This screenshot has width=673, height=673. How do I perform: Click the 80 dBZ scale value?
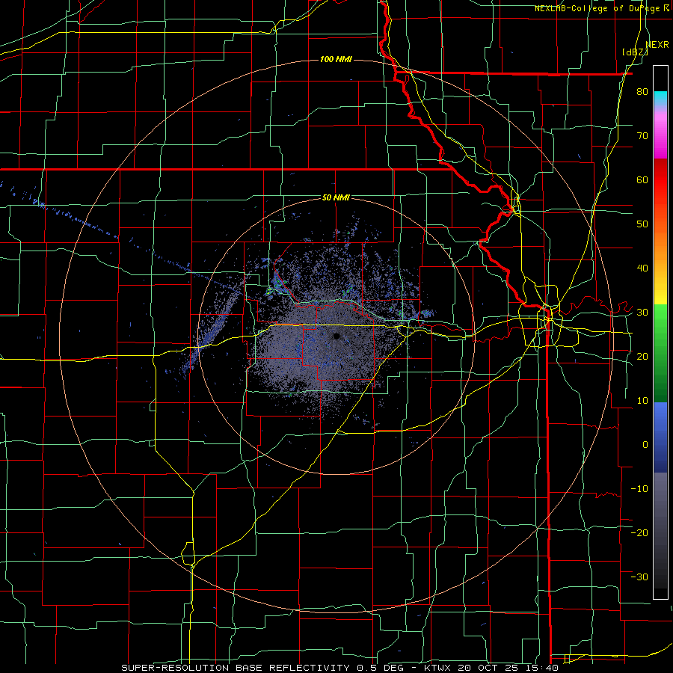(642, 91)
